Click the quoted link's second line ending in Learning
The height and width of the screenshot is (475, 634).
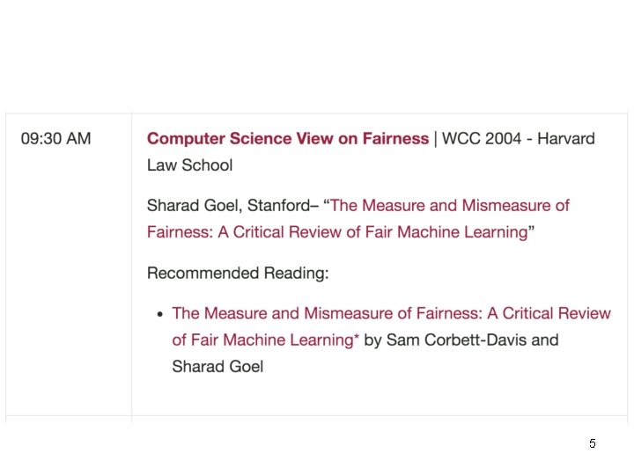click(x=336, y=232)
